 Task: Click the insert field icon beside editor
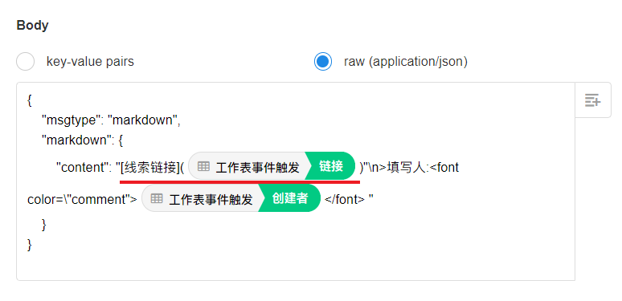point(592,100)
